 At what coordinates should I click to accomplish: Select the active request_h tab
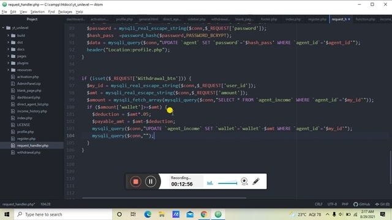pyautogui.click(x=341, y=19)
